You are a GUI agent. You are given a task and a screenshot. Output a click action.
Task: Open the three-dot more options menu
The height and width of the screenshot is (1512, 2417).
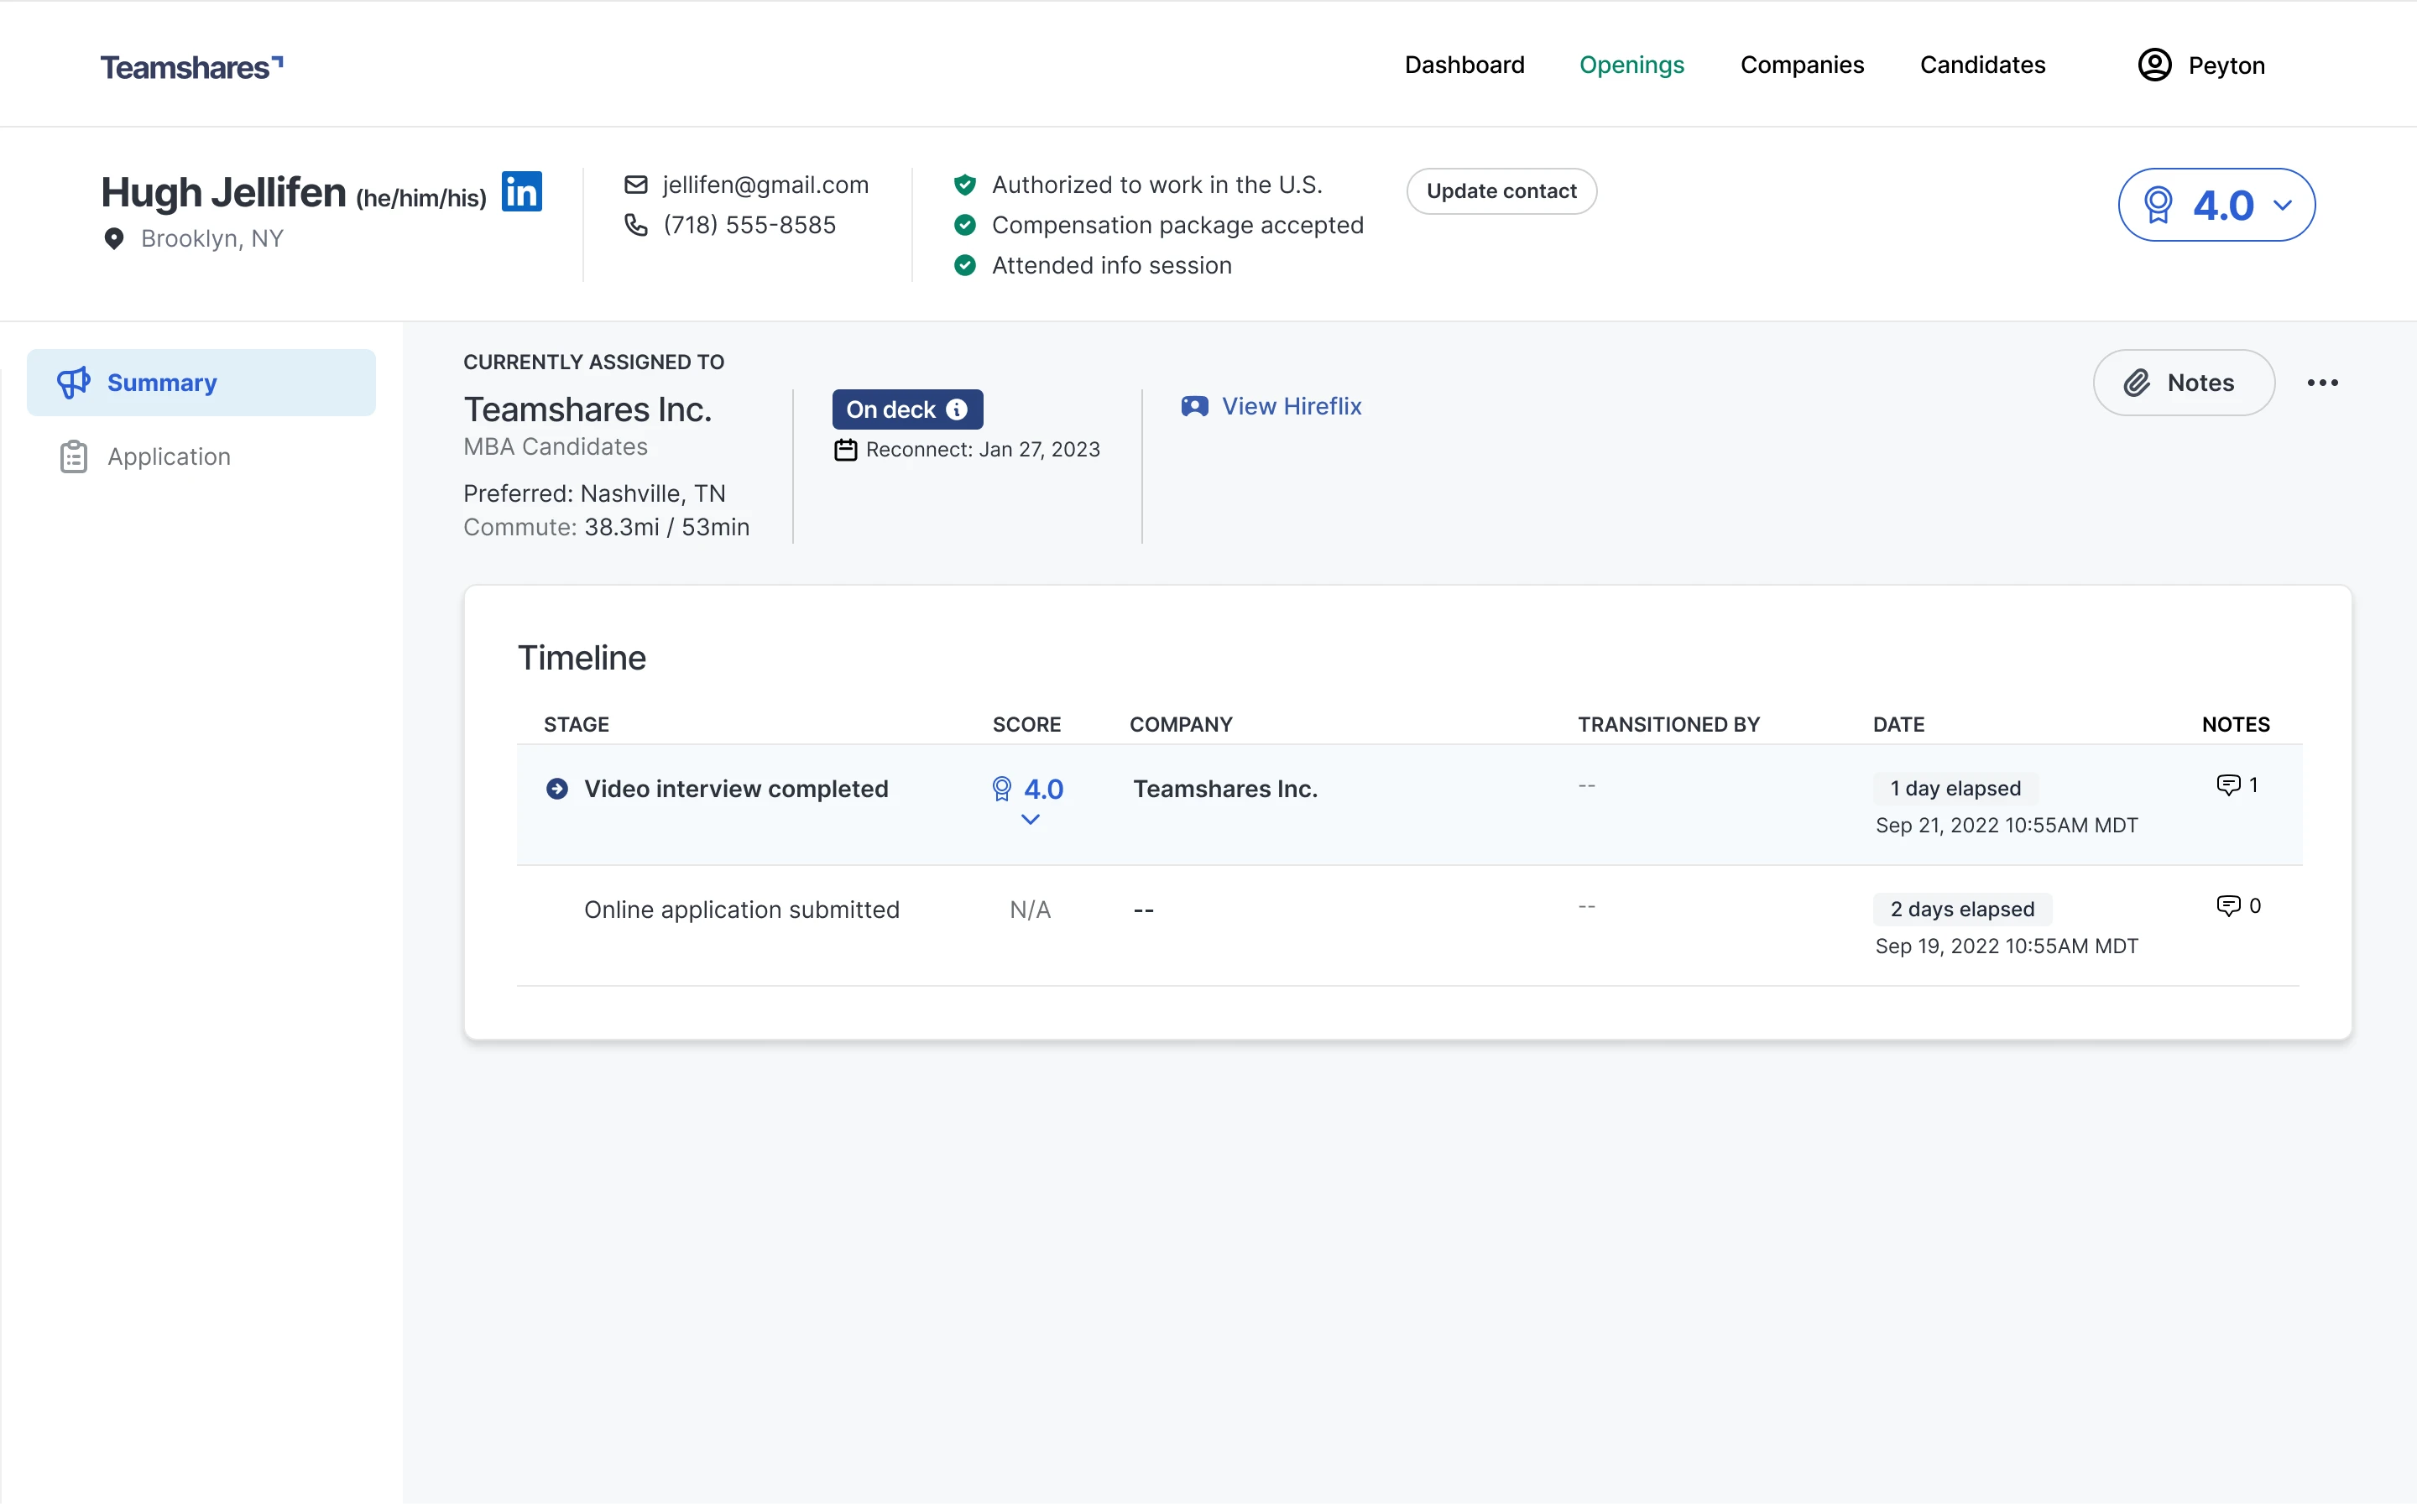coord(2322,383)
